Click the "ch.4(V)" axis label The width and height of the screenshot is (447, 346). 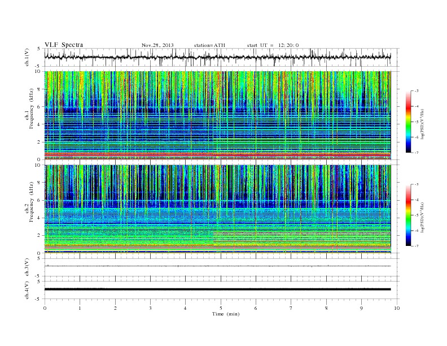[27, 291]
